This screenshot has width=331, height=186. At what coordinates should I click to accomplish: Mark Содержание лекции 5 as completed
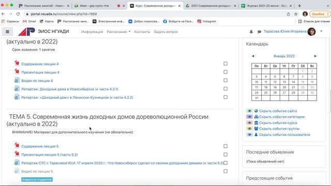coord(225,146)
